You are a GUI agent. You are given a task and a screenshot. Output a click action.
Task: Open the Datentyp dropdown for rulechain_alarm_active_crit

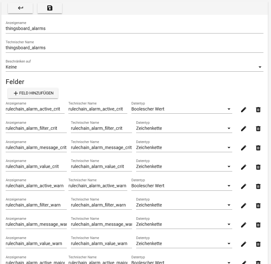229,109
